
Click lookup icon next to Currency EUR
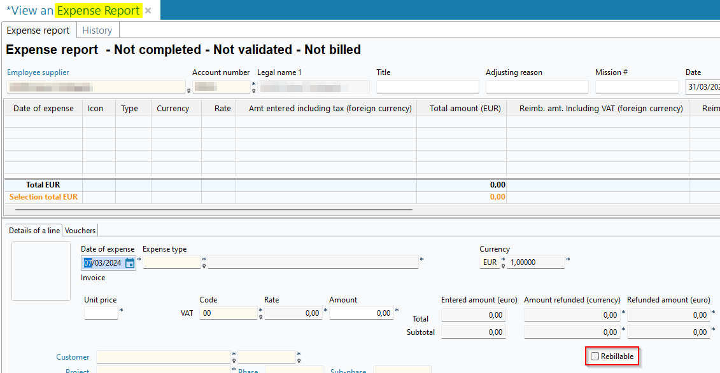[503, 266]
